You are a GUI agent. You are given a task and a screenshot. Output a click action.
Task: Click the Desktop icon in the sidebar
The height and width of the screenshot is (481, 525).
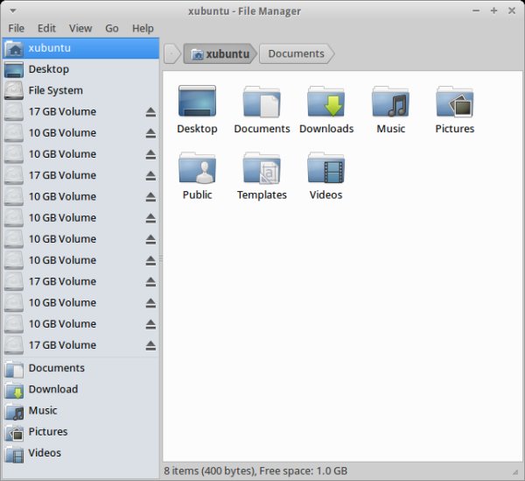tap(14, 69)
